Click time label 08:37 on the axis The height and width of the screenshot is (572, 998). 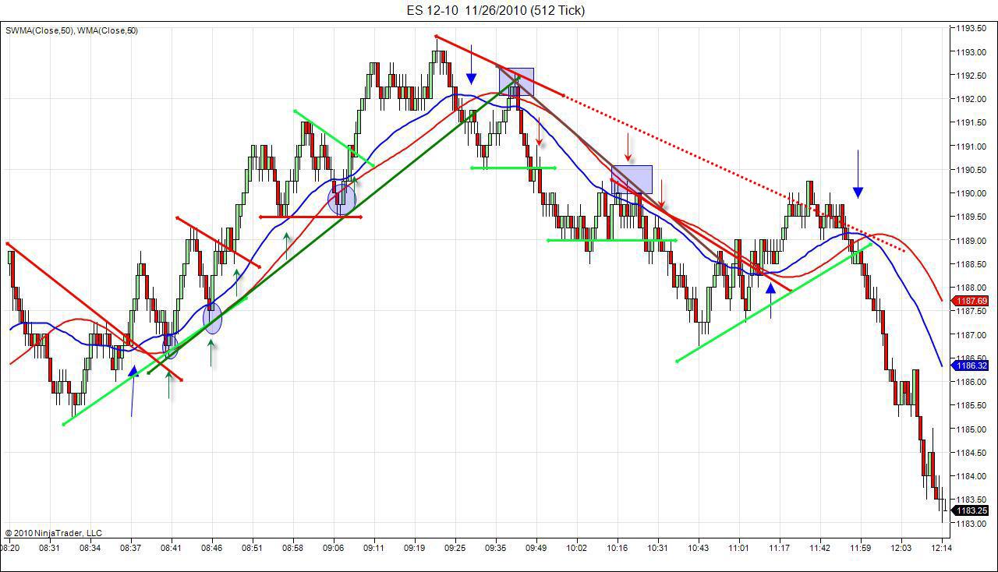[x=131, y=548]
